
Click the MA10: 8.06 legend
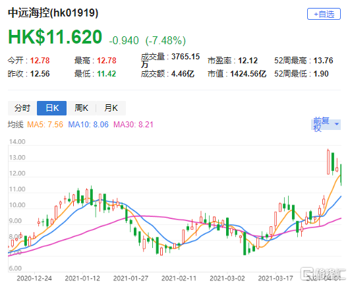click(x=88, y=125)
